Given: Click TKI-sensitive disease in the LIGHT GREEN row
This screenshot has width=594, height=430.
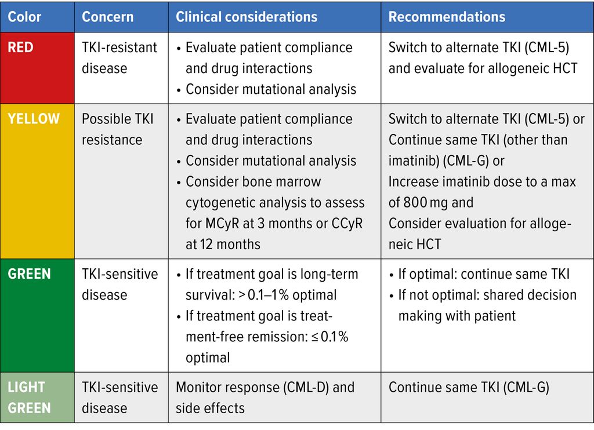Looking at the screenshot, I should point(119,398).
